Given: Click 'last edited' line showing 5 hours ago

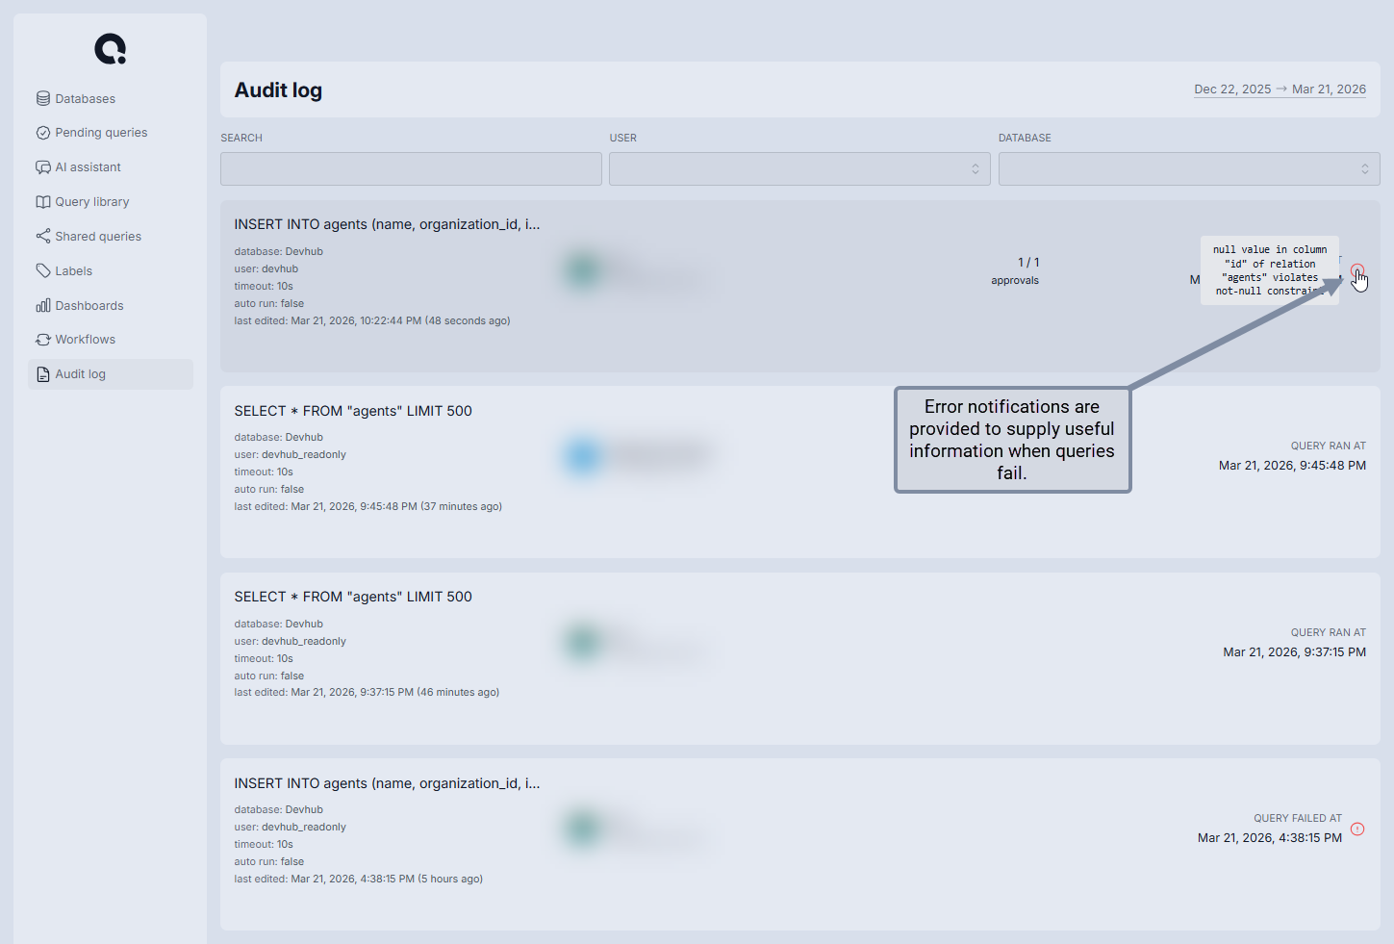Looking at the screenshot, I should click(359, 879).
